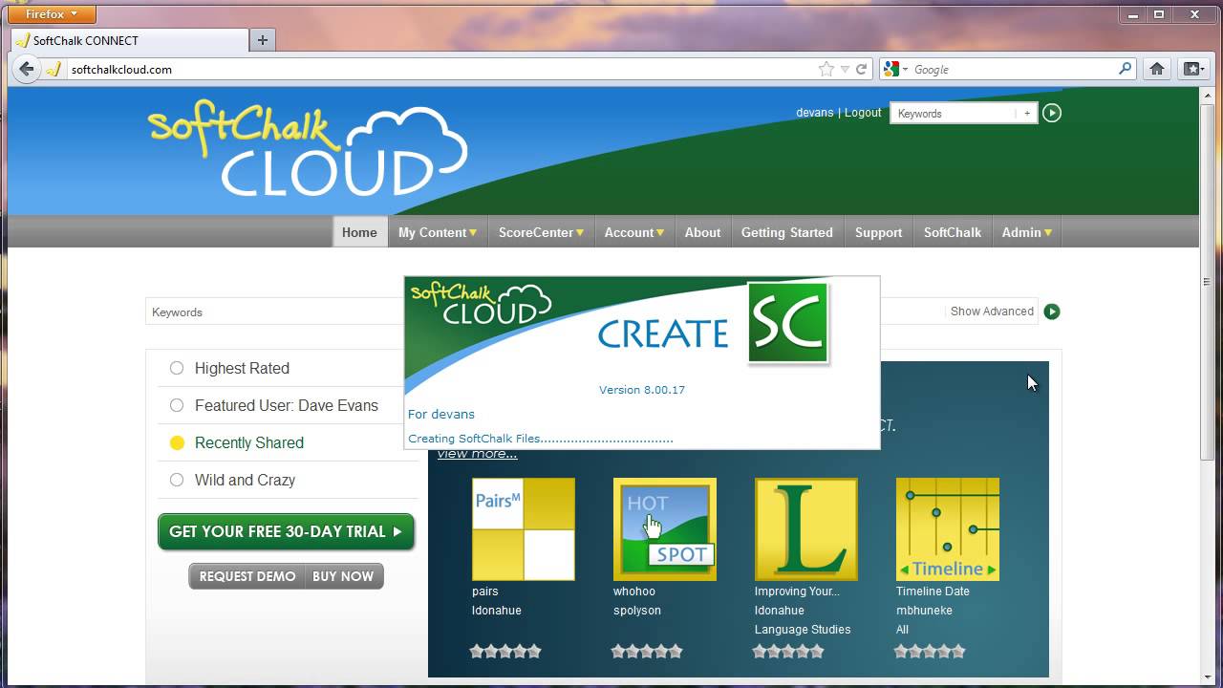Click the devans username link

click(815, 113)
